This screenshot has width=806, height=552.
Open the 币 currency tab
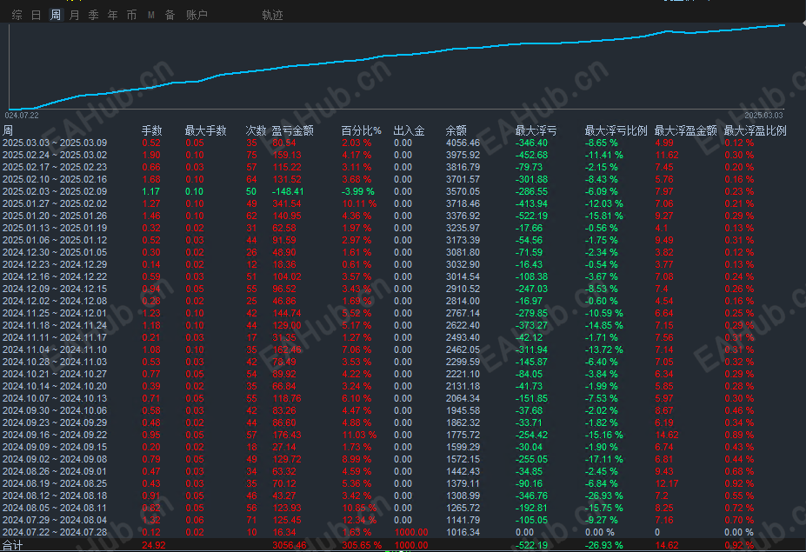coord(131,15)
